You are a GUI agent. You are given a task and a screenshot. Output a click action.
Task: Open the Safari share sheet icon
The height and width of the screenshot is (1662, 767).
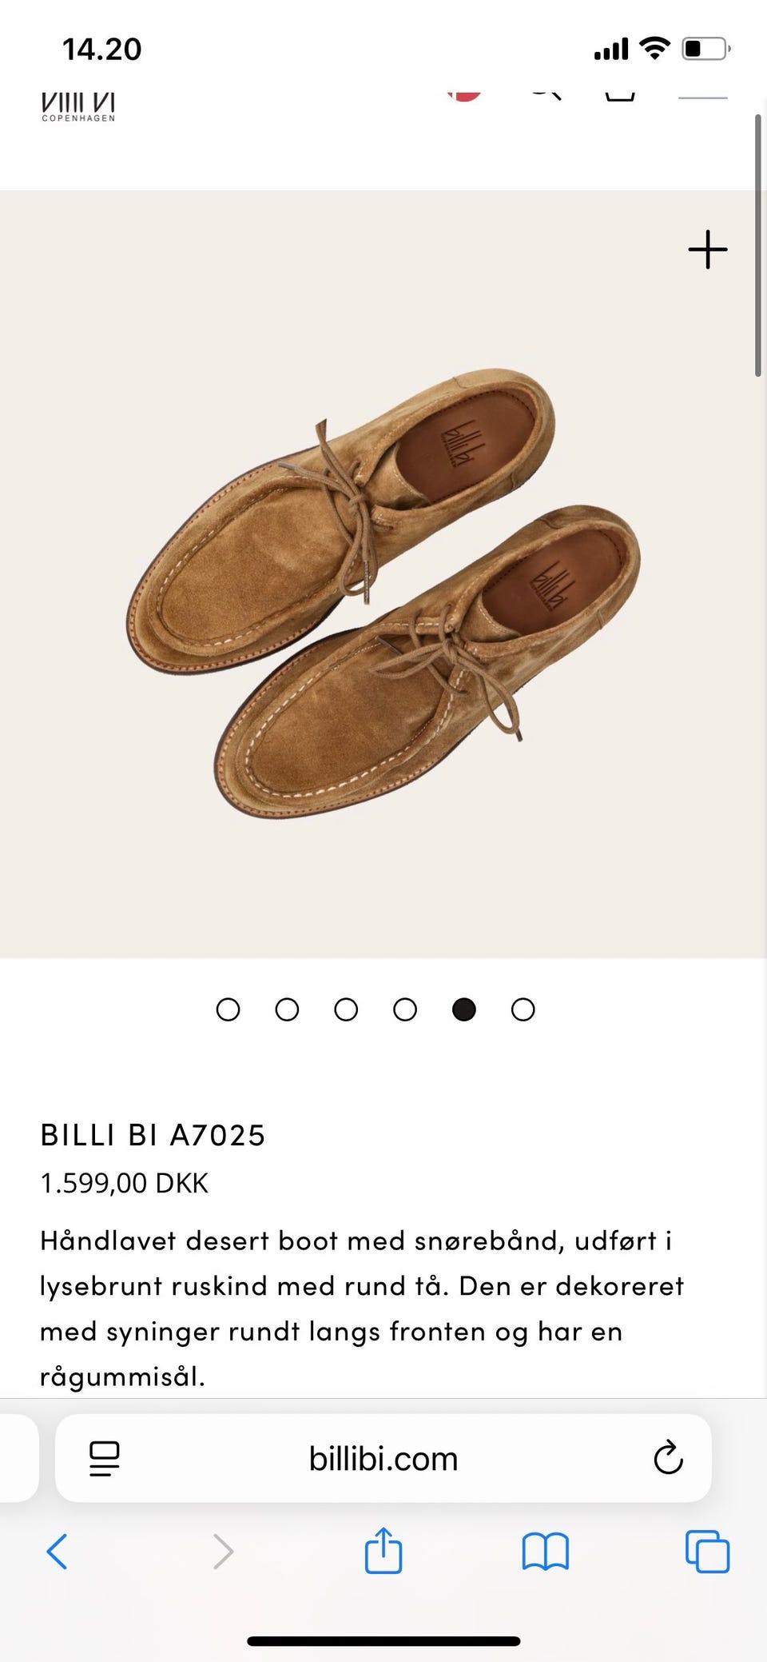(x=383, y=1550)
